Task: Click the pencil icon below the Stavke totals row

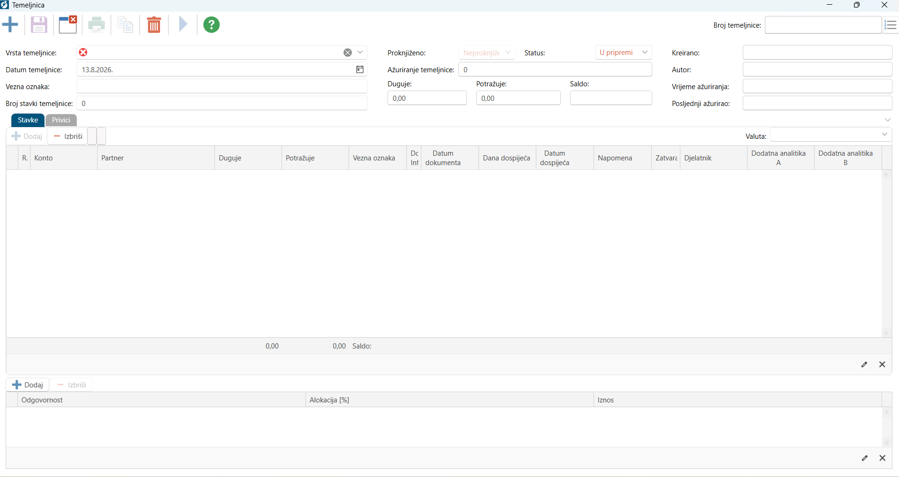Action: [864, 364]
